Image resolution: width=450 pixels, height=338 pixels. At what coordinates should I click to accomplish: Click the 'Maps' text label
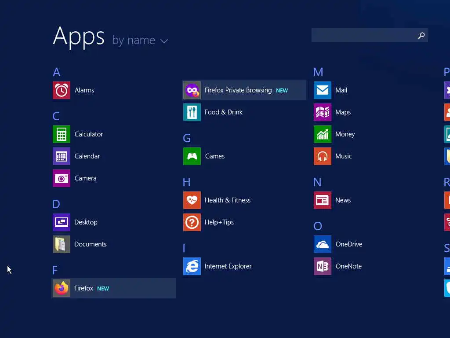coord(343,112)
